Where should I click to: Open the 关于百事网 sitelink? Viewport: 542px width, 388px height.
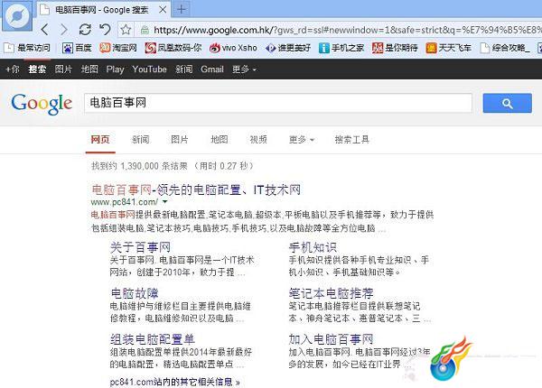point(140,247)
